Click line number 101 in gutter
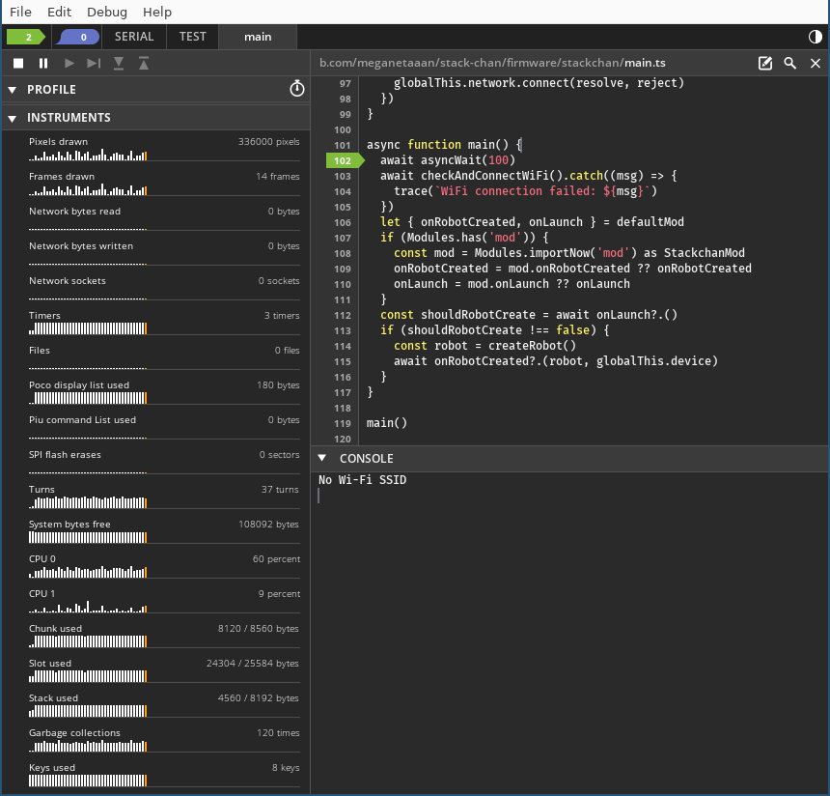830x796 pixels. 343,145
